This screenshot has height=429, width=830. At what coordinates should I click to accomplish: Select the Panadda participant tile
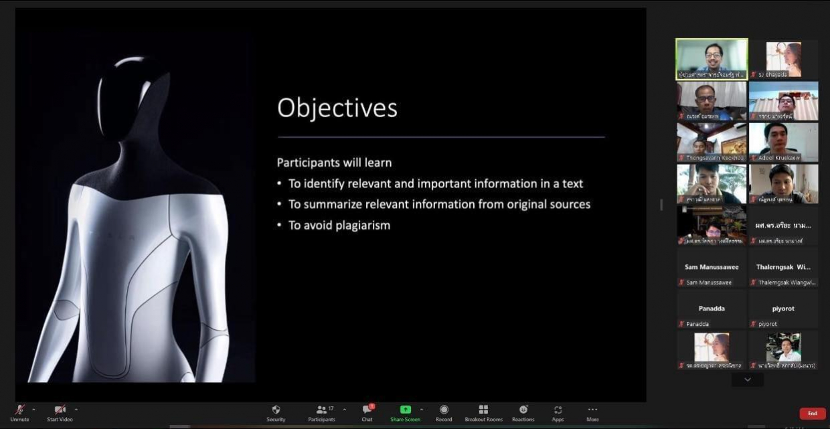[712, 309]
